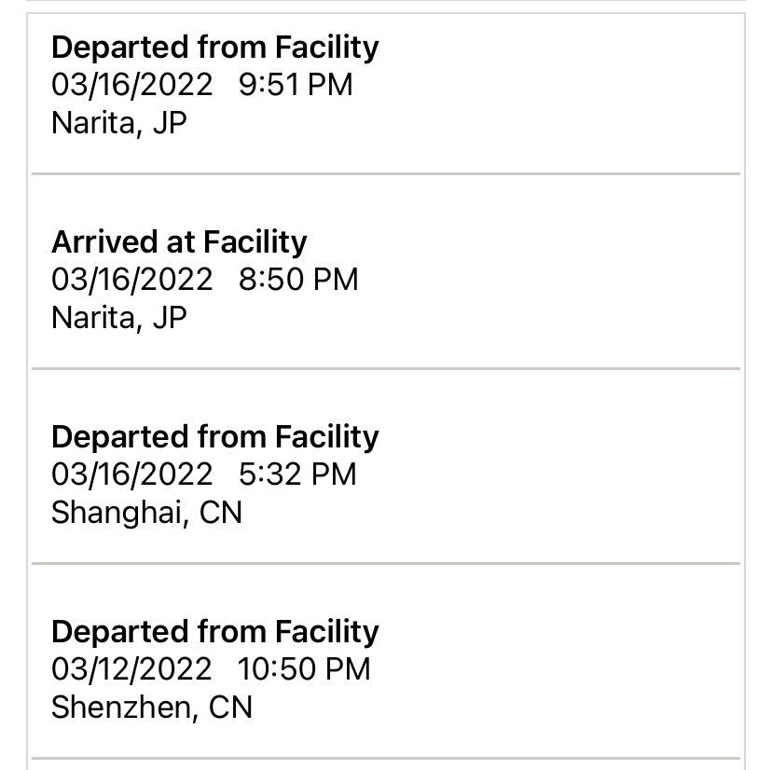Select the date of the 9:51 PM entry
The width and height of the screenshot is (772, 770).
coord(131,85)
